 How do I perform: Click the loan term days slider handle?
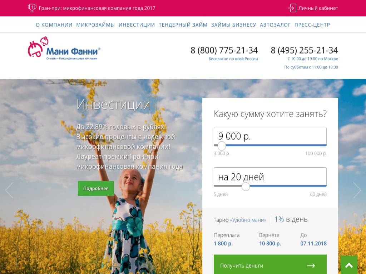(x=246, y=186)
